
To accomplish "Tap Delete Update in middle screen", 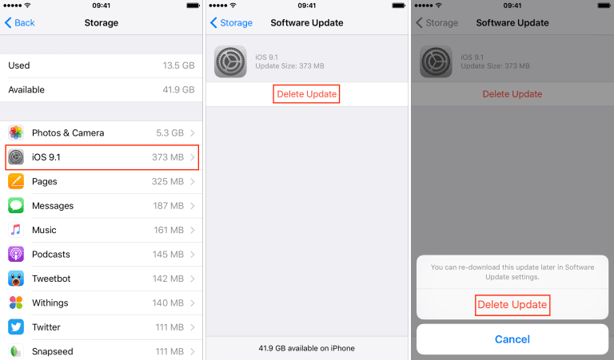I will pyautogui.click(x=307, y=94).
